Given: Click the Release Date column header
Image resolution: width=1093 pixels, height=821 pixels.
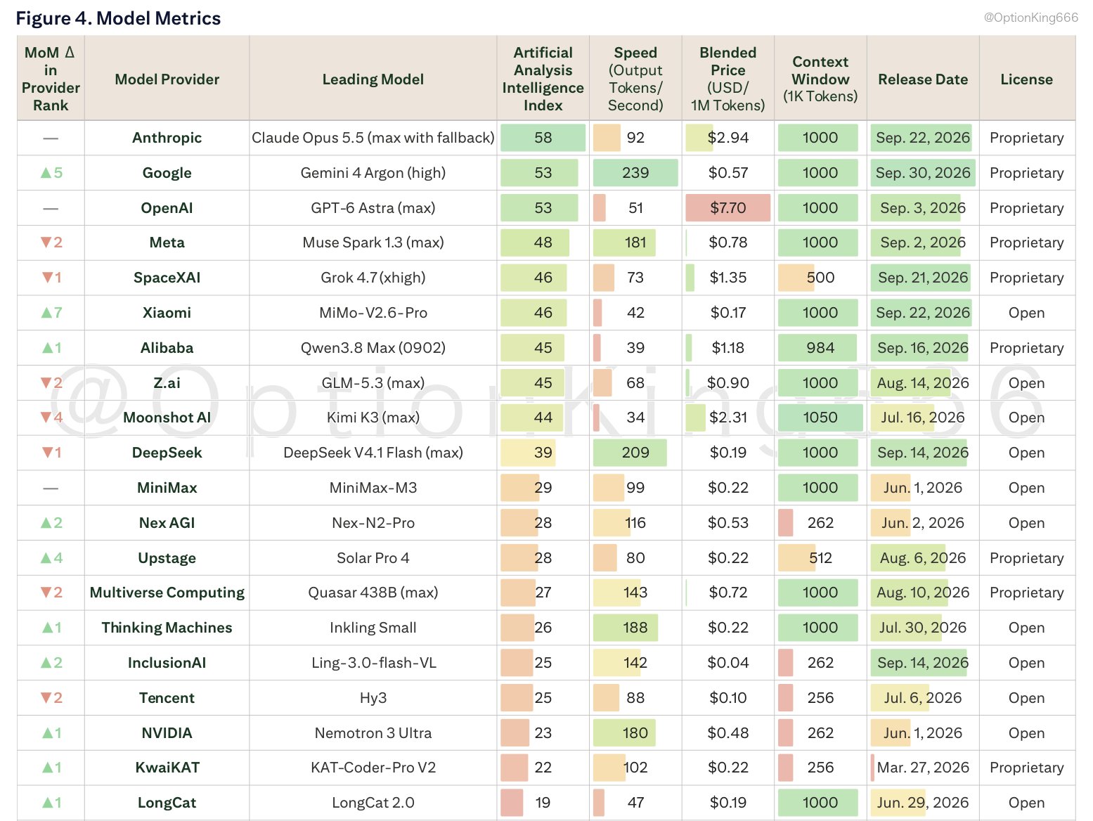Looking at the screenshot, I should coord(923,79).
